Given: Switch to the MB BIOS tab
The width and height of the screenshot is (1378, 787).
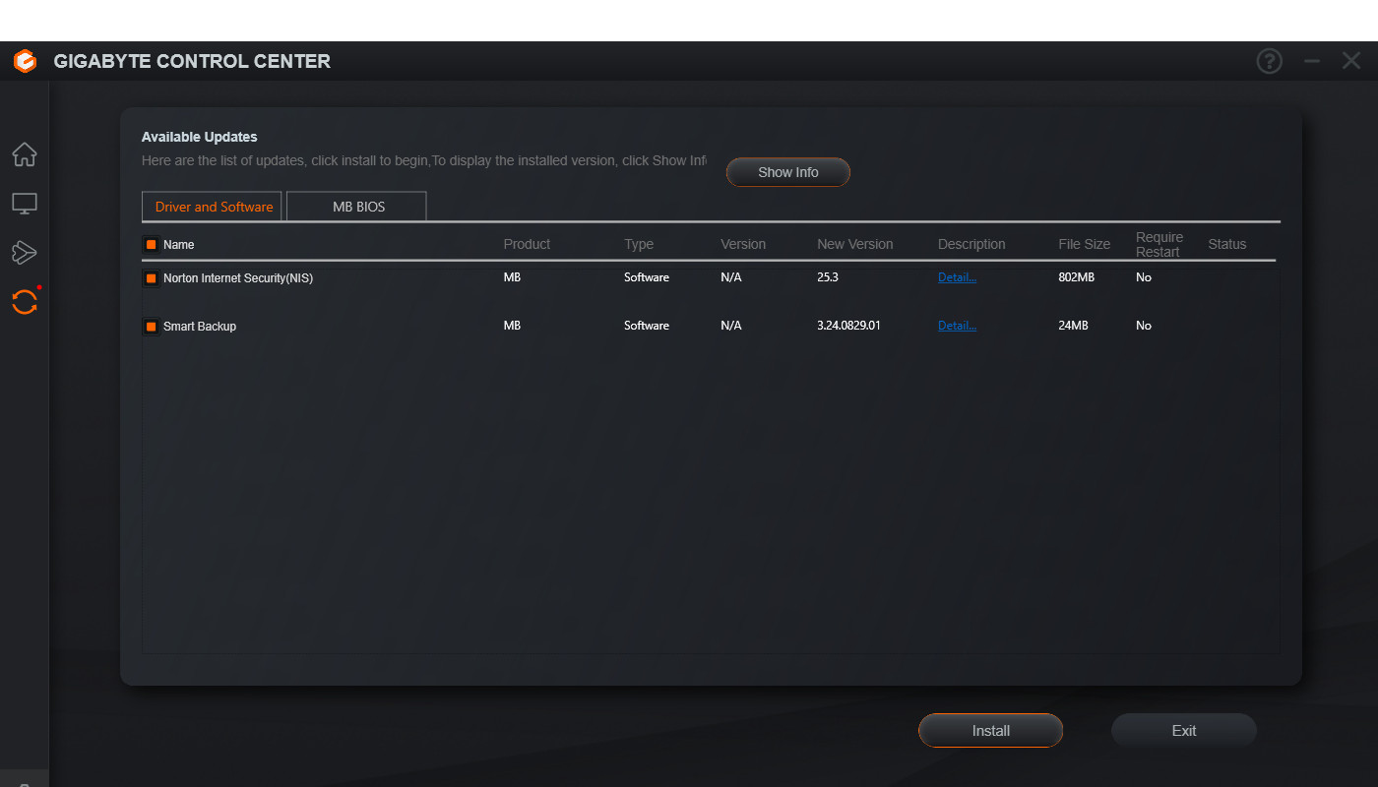Looking at the screenshot, I should point(357,207).
